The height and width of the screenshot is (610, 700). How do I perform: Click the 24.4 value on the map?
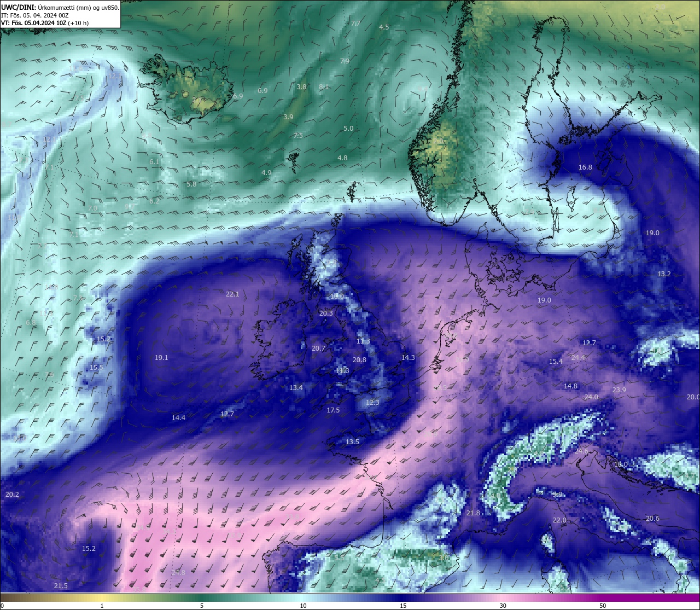click(x=578, y=358)
